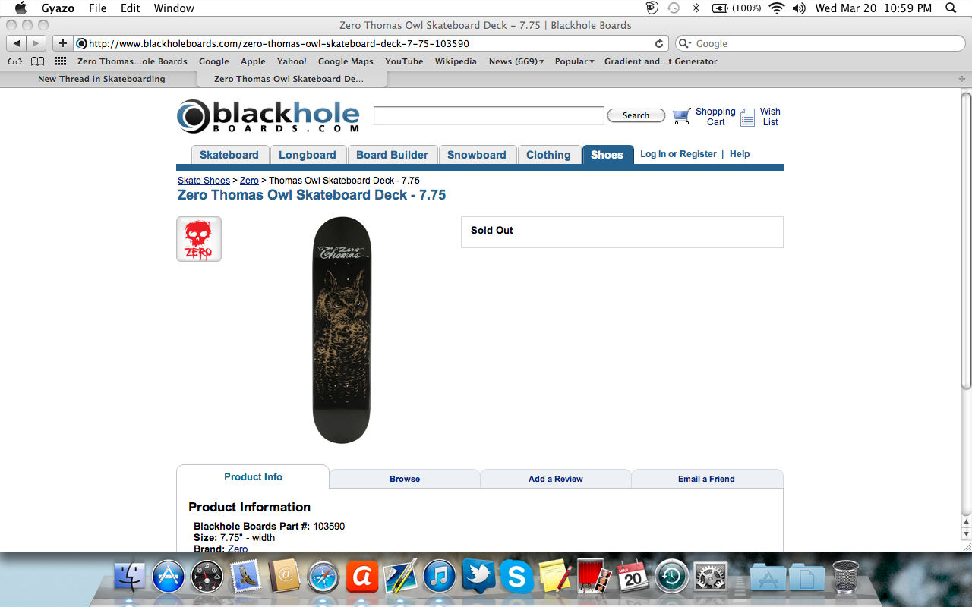
Task: Click the red Zero skull brand logo
Action: coord(199,239)
